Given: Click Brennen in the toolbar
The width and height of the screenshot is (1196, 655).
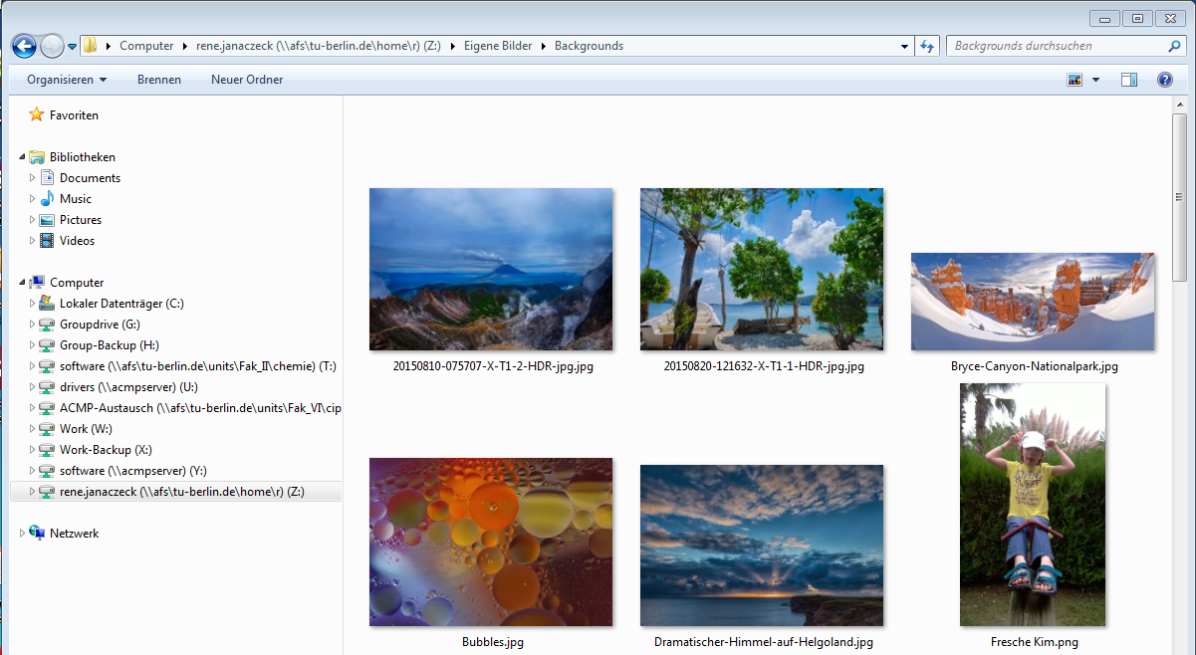Looking at the screenshot, I should (x=159, y=80).
